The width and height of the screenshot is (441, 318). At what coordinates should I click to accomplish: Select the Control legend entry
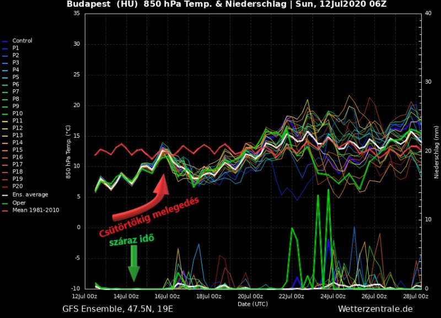click(22, 41)
